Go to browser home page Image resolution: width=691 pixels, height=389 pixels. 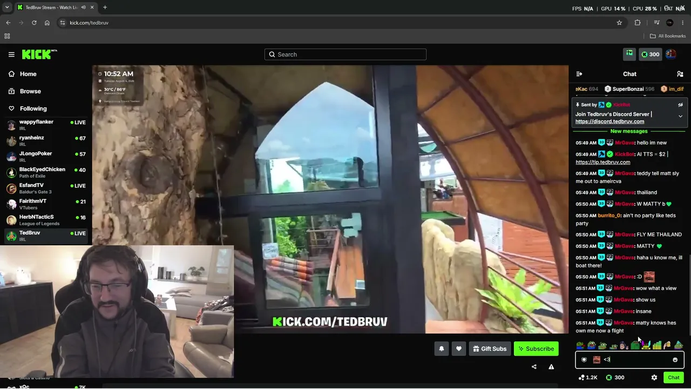coord(47,23)
